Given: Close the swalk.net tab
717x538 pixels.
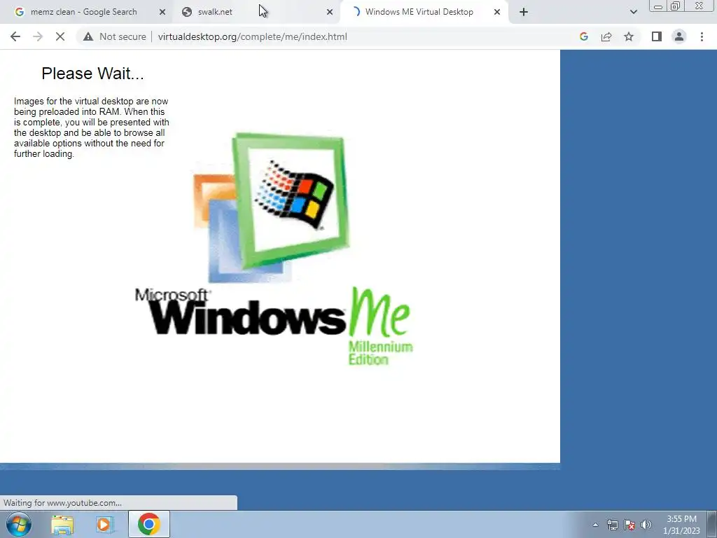Looking at the screenshot, I should click(x=330, y=12).
